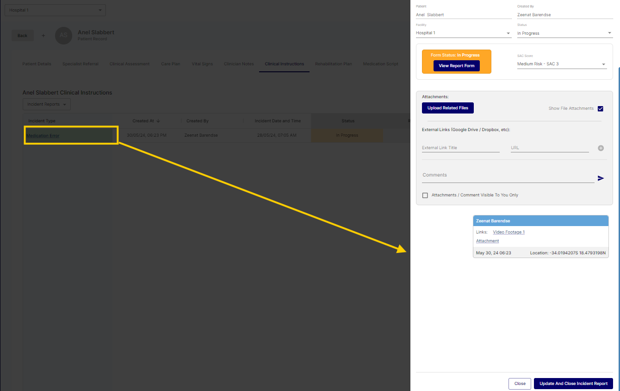
Task: Expand the Facility dropdown in the panel
Action: coord(463,33)
